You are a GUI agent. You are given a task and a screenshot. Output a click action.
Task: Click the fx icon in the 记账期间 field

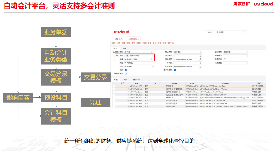pyautogui.click(x=200, y=67)
